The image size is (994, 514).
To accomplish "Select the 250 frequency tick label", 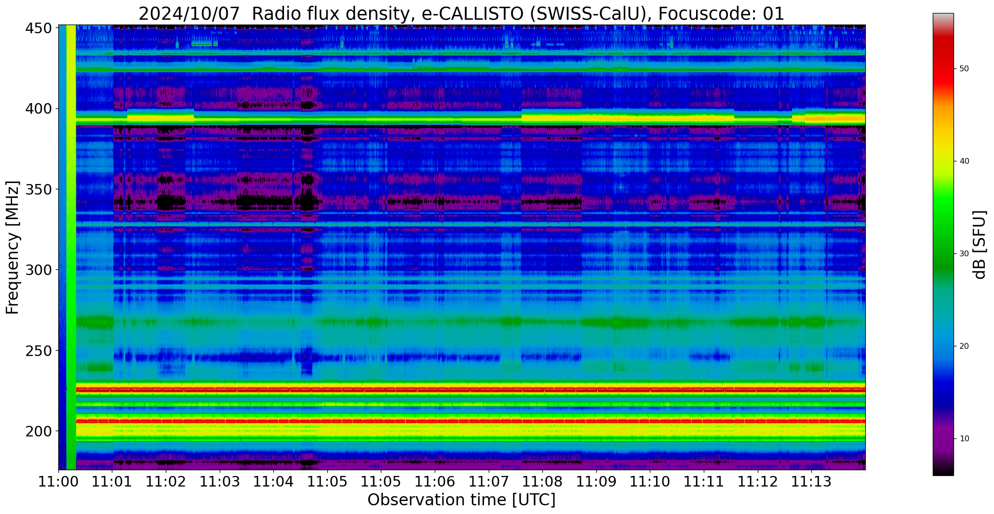I will [38, 350].
